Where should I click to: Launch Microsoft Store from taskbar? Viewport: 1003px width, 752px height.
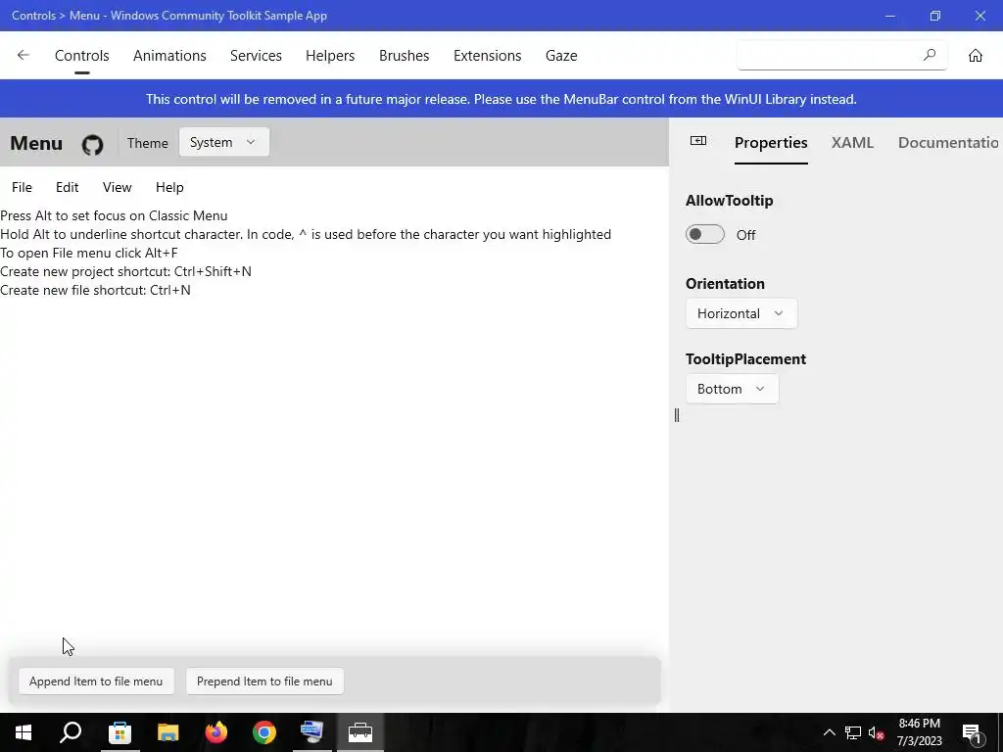tap(119, 732)
